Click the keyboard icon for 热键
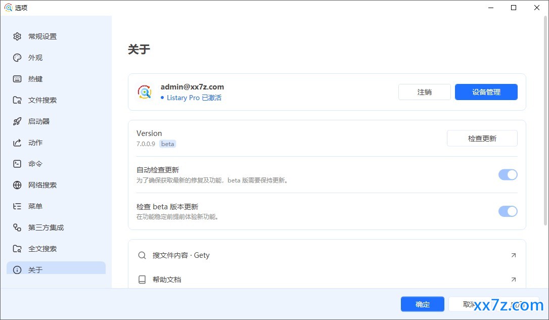The width and height of the screenshot is (549, 320). click(17, 79)
